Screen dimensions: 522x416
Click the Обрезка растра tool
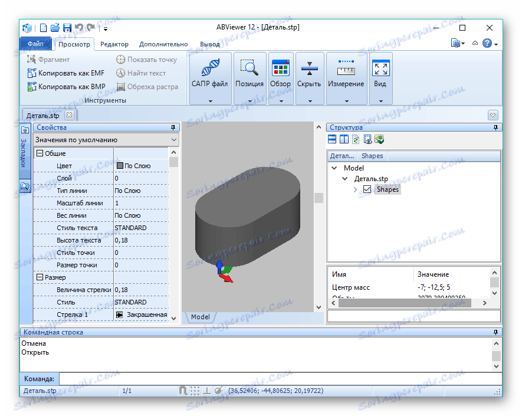[x=147, y=87]
